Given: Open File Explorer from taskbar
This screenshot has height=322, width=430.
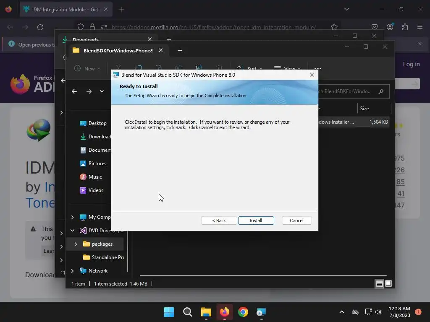Looking at the screenshot, I should click(206, 312).
